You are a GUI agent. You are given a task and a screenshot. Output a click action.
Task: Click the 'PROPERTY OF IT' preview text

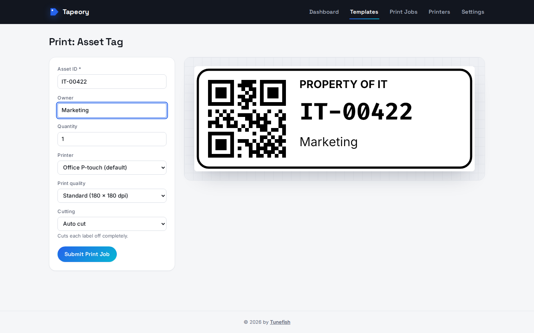343,84
